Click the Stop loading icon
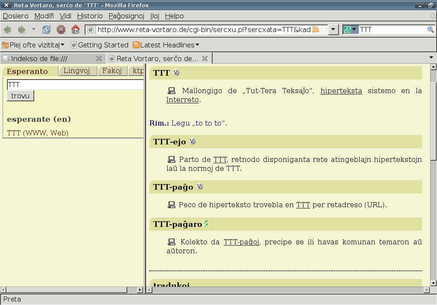 click(61, 29)
